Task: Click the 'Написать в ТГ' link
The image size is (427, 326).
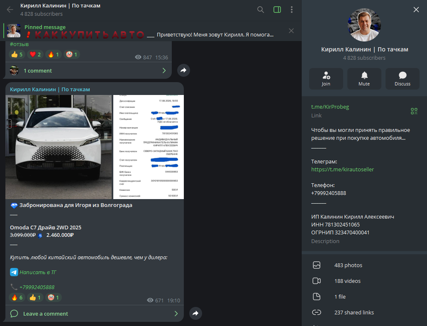Action: click(38, 272)
